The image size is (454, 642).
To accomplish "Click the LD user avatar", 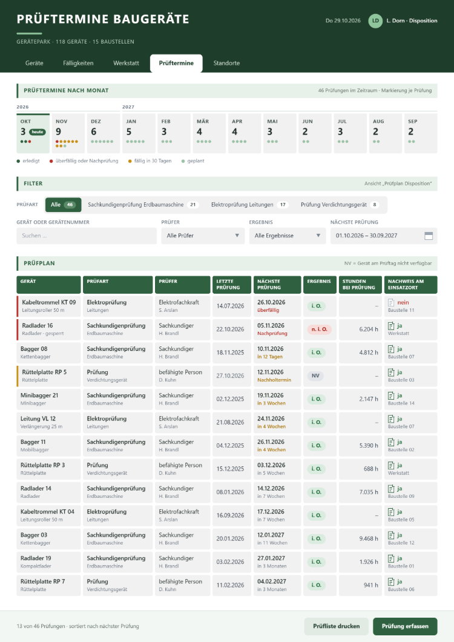I will coord(375,21).
